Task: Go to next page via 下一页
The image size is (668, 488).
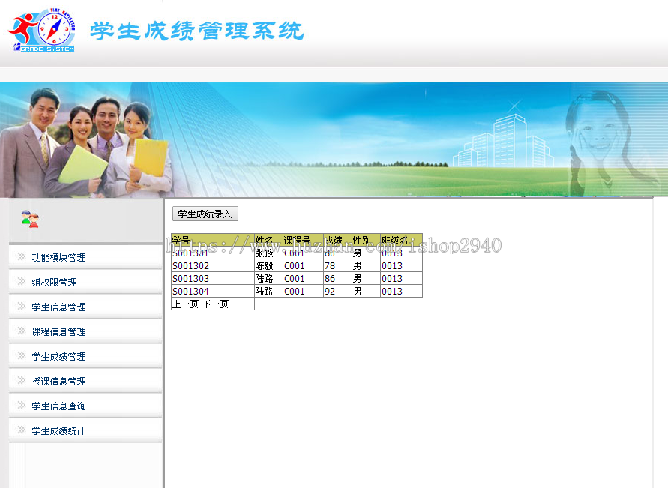Action: tap(216, 304)
